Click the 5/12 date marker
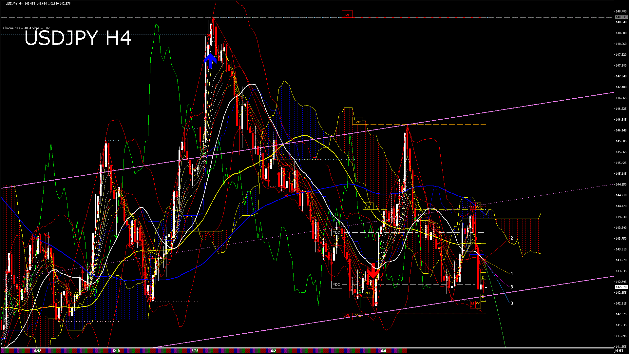 pyautogui.click(x=38, y=351)
